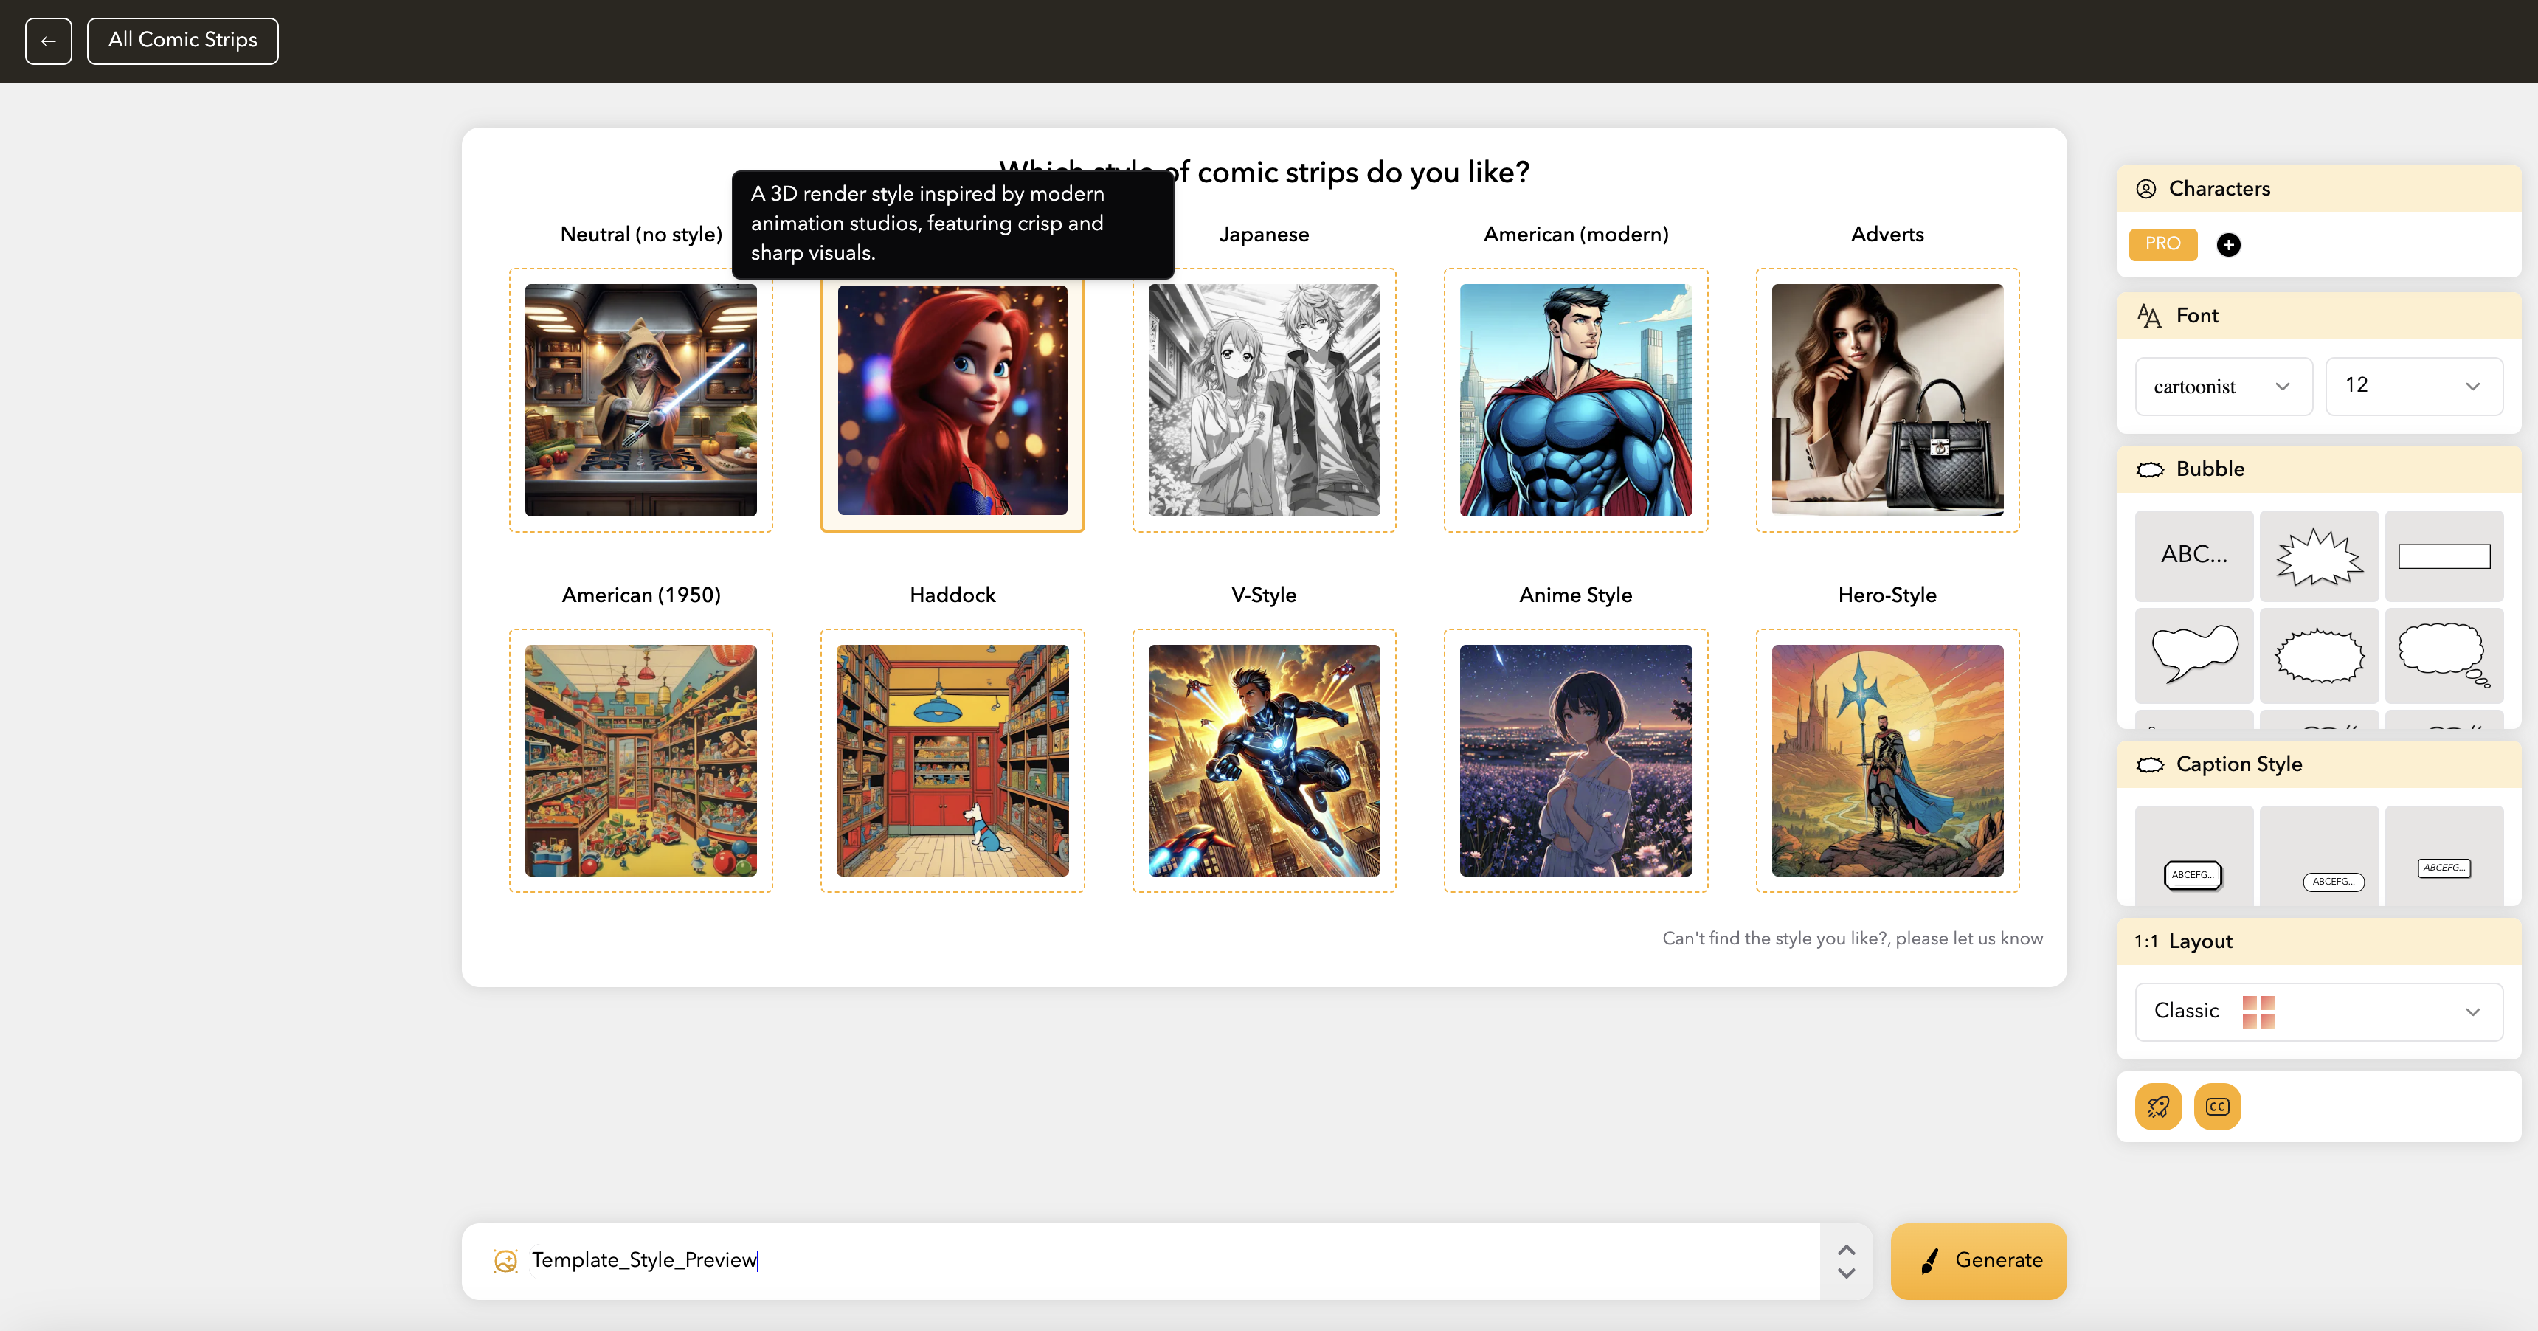Click the Generate button
The height and width of the screenshot is (1331, 2538).
coord(1977,1260)
